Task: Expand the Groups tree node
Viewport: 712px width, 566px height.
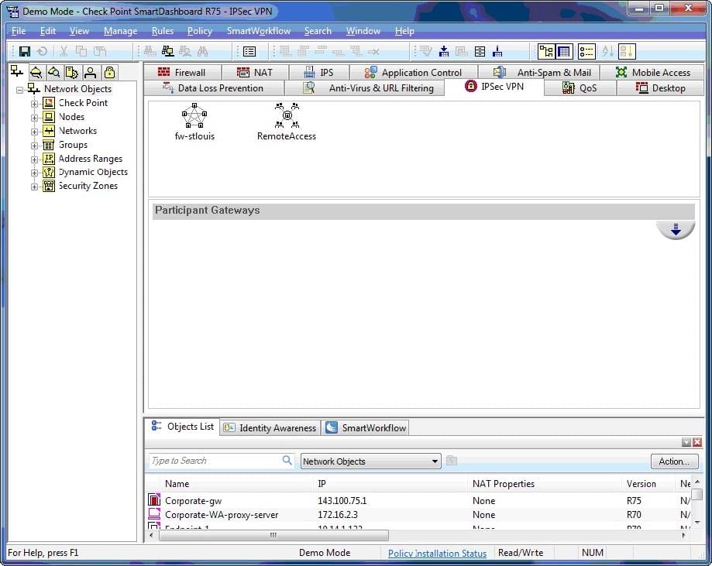Action: (35, 146)
